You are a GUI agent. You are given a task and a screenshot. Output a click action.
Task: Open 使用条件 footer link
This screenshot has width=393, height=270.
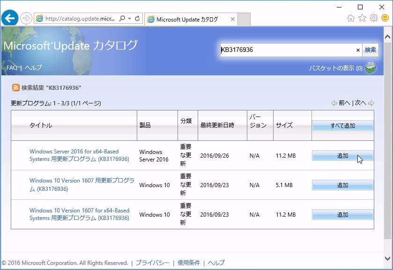tap(189, 263)
